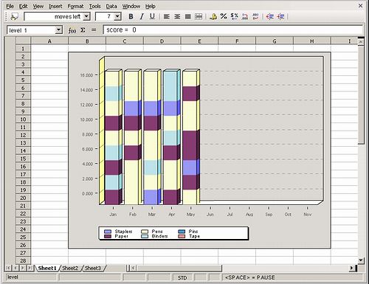Open the font size 7 dropdown

click(x=117, y=16)
